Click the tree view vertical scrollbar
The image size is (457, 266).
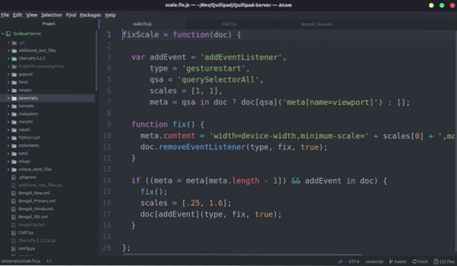(x=96, y=60)
